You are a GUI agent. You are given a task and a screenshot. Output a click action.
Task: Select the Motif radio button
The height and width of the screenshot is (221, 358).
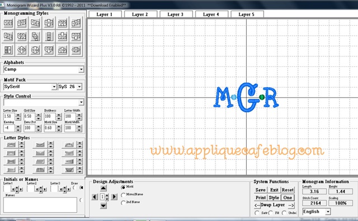(x=123, y=188)
